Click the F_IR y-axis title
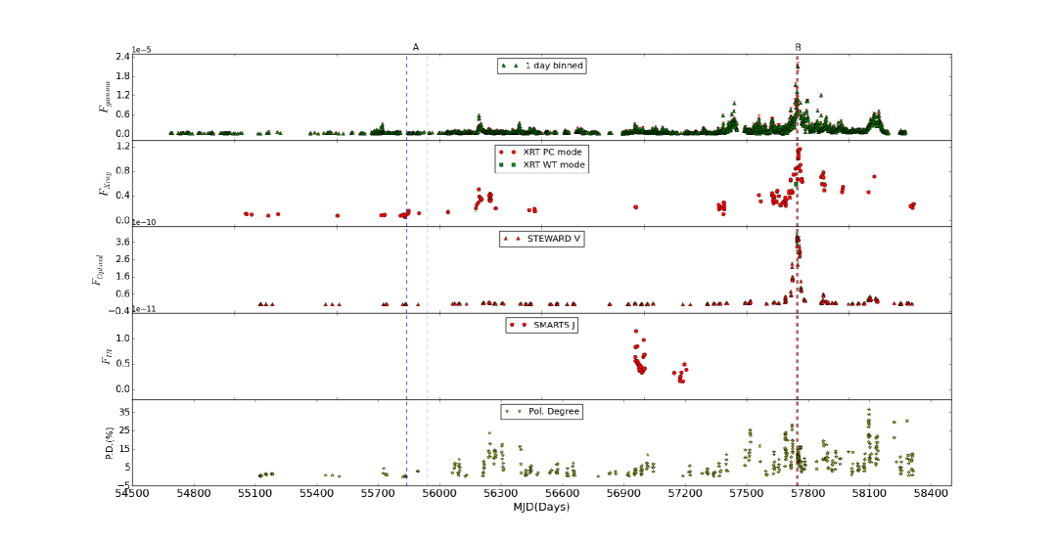This screenshot has height=540, width=1057. pyautogui.click(x=105, y=357)
